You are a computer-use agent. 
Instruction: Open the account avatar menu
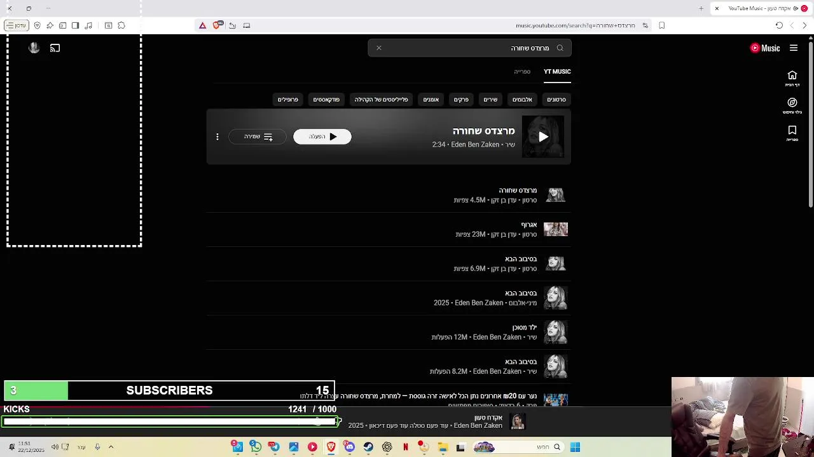pos(34,48)
